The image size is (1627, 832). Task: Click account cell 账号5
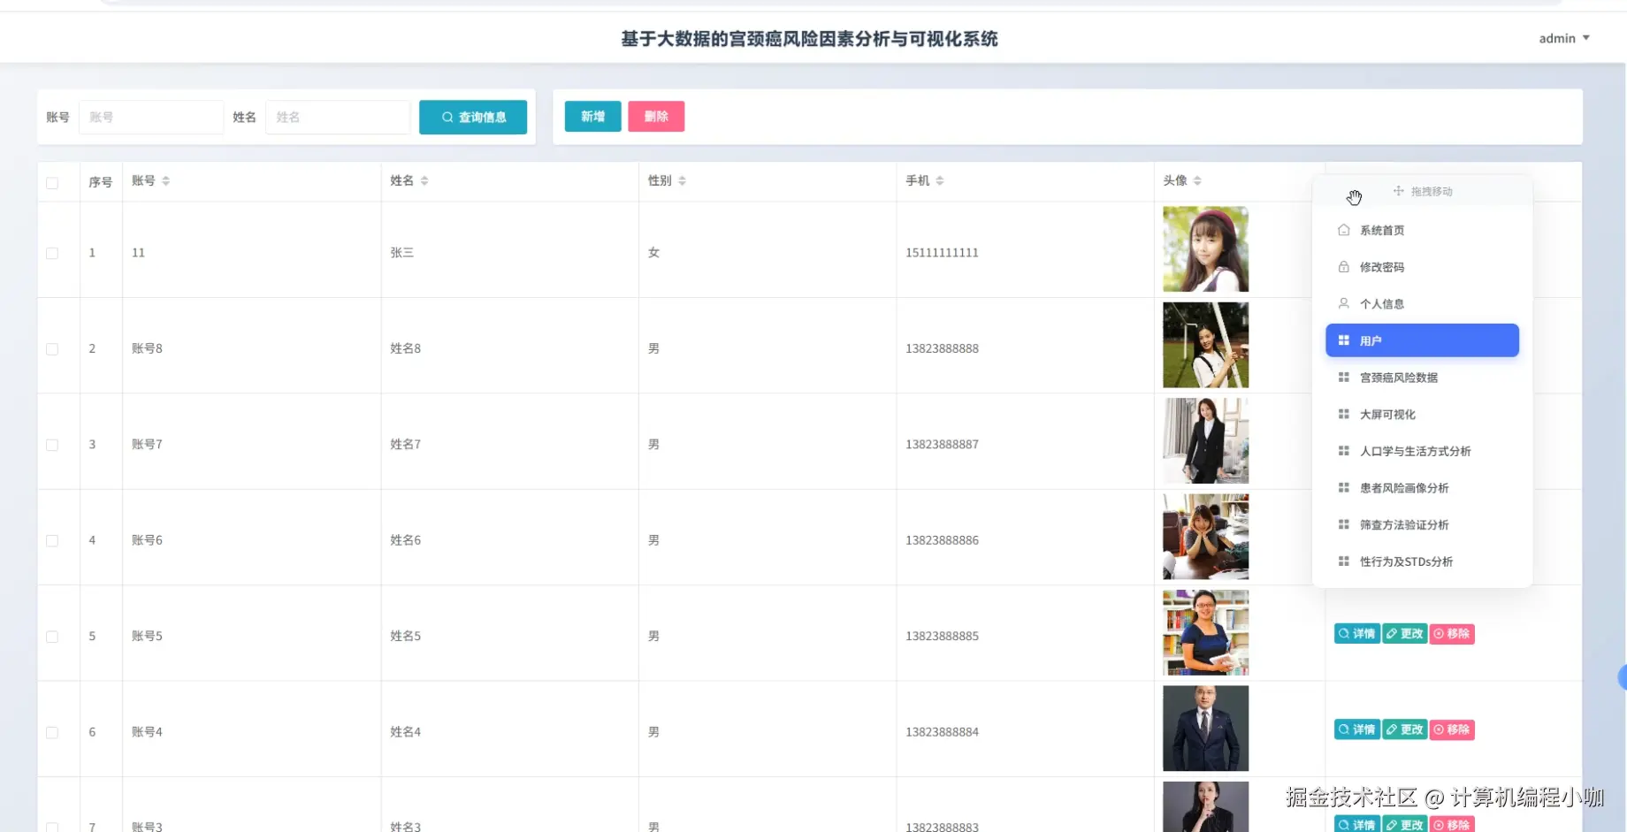(147, 637)
